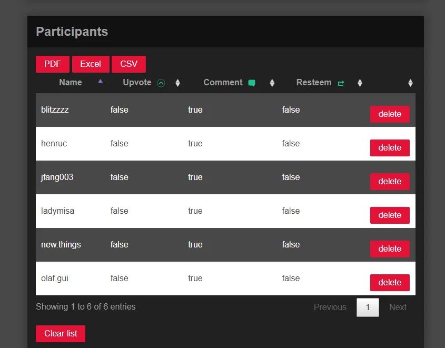Delete olaf.gui from participants

click(390, 283)
